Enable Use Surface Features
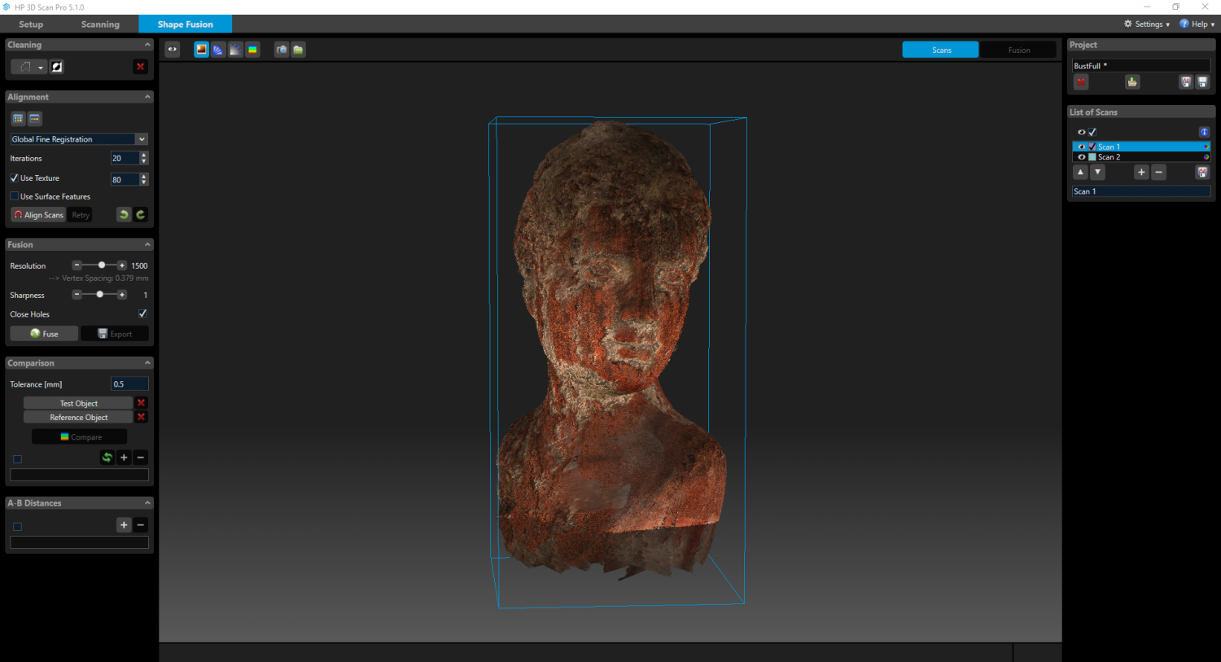Viewport: 1221px width, 662px height. pos(14,196)
